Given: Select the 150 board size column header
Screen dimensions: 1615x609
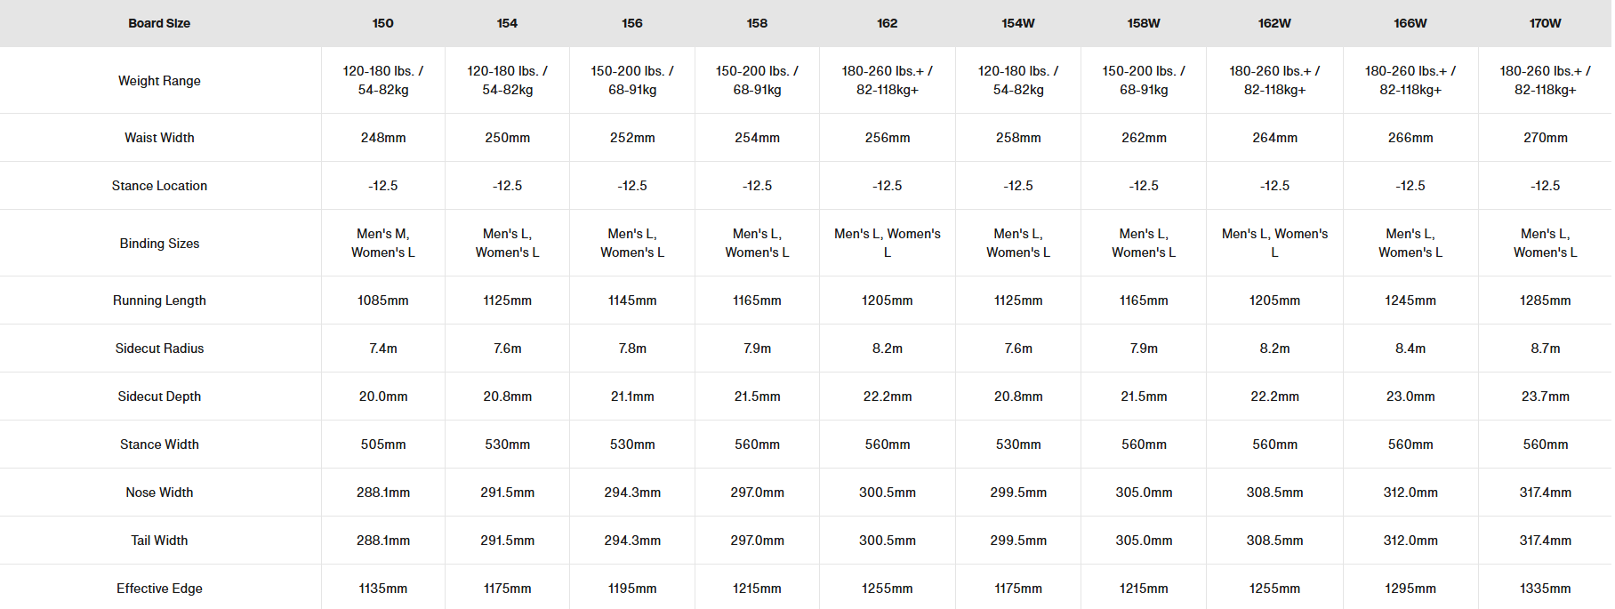Looking at the screenshot, I should click(x=382, y=23).
